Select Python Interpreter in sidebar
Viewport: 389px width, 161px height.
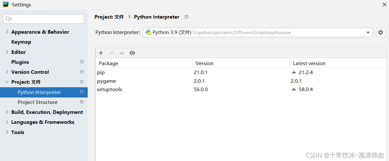44,92
